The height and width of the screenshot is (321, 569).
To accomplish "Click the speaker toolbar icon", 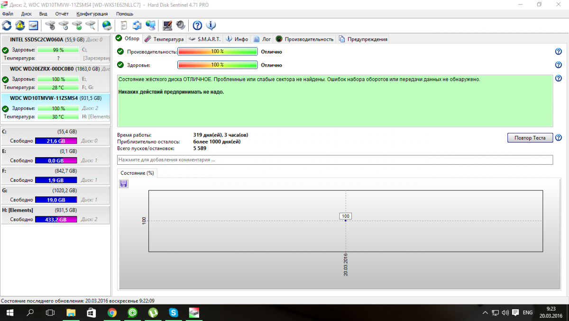I will [x=181, y=25].
